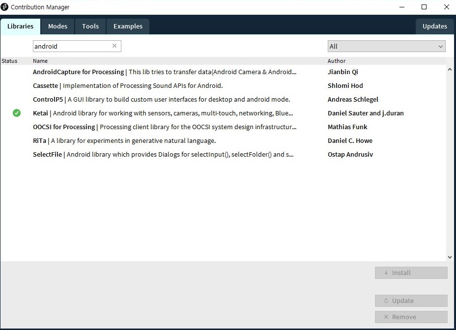Click the scroll down arrow in list
This screenshot has width=456, height=330.
click(450, 257)
